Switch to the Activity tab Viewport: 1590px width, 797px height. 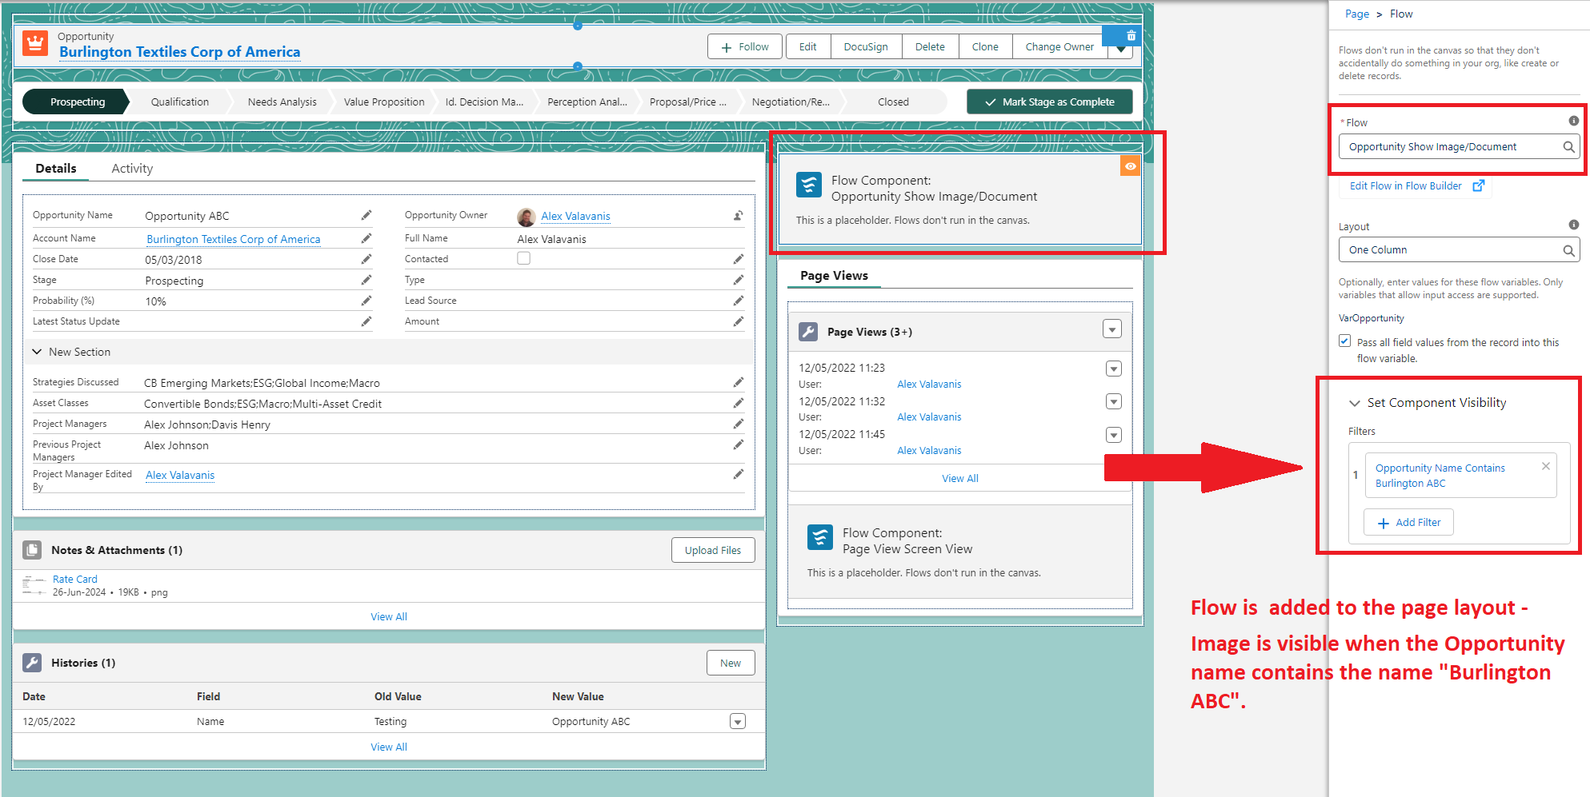pos(132,169)
